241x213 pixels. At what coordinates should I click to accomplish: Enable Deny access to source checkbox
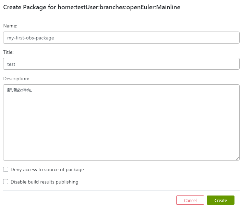point(6,169)
